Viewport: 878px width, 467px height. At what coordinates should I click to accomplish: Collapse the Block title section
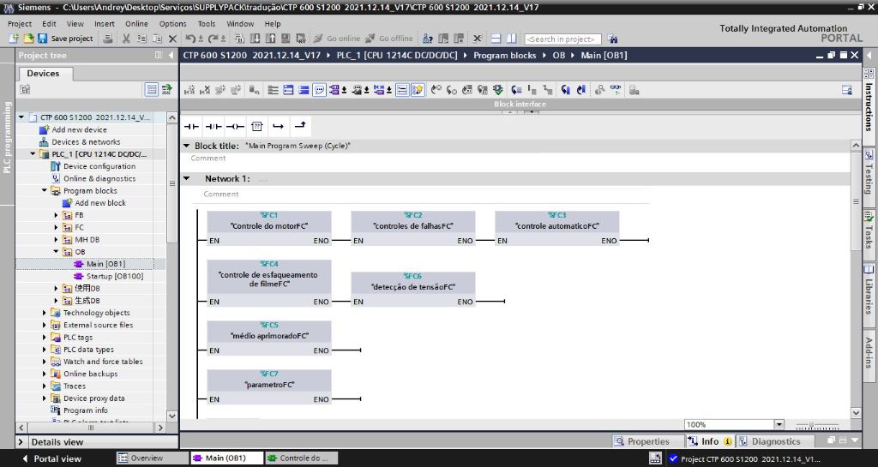pyautogui.click(x=186, y=146)
